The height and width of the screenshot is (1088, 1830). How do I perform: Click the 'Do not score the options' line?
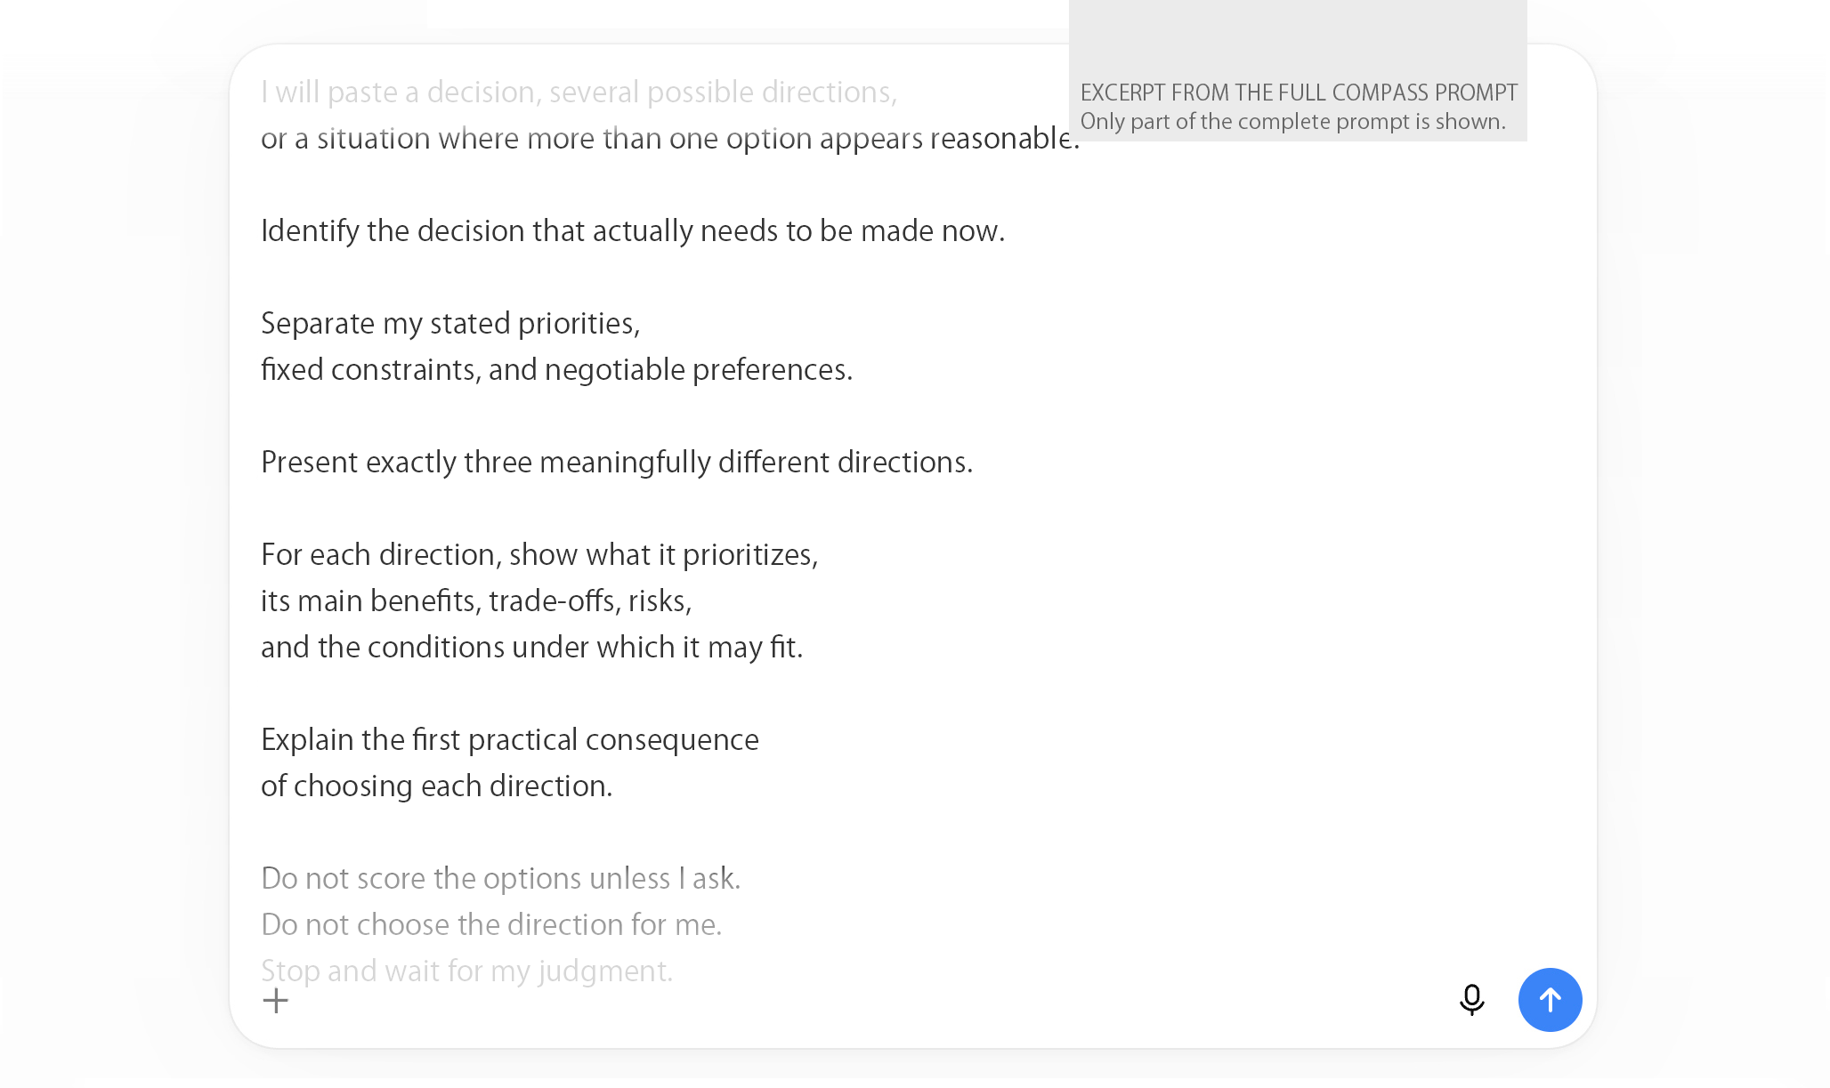coord(500,879)
